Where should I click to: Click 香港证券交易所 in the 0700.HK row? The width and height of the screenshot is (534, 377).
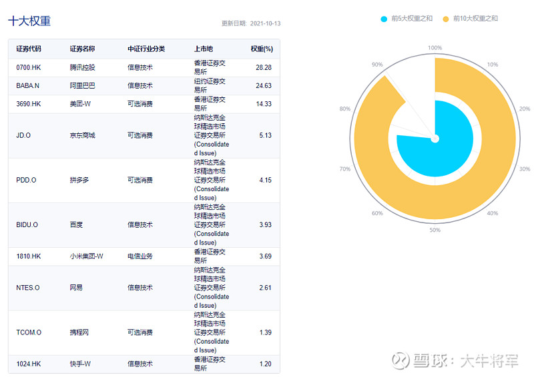210,67
